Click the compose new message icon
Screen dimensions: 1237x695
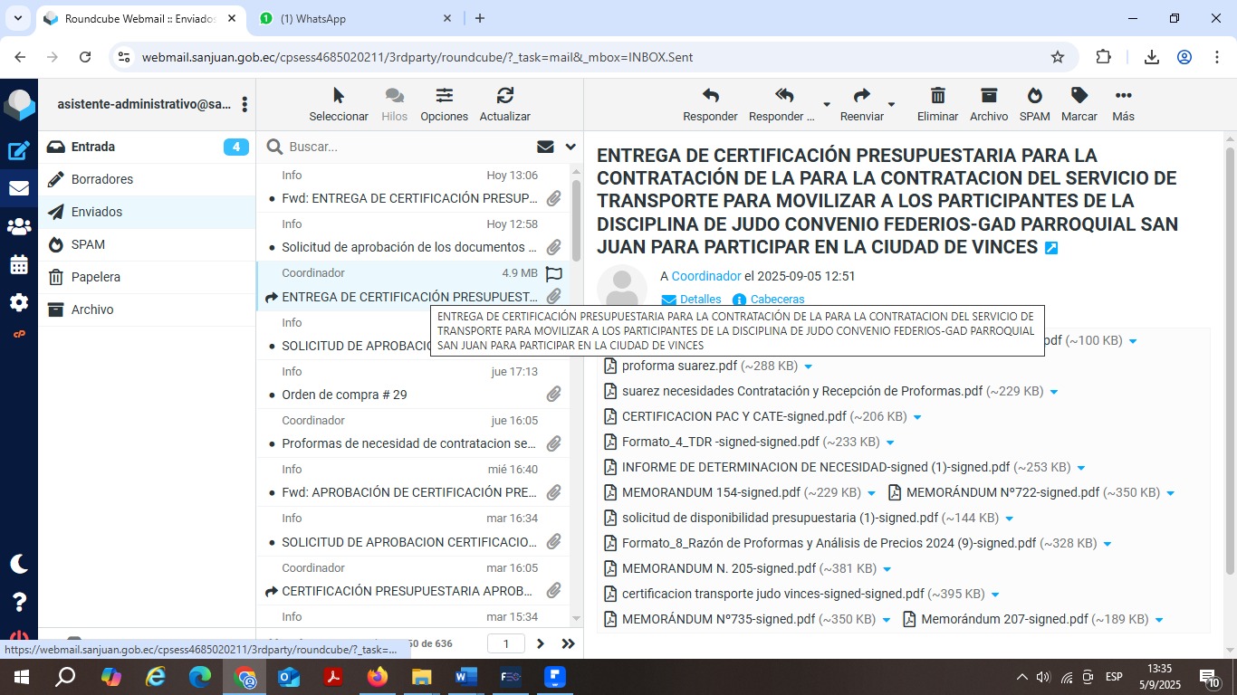click(x=19, y=151)
